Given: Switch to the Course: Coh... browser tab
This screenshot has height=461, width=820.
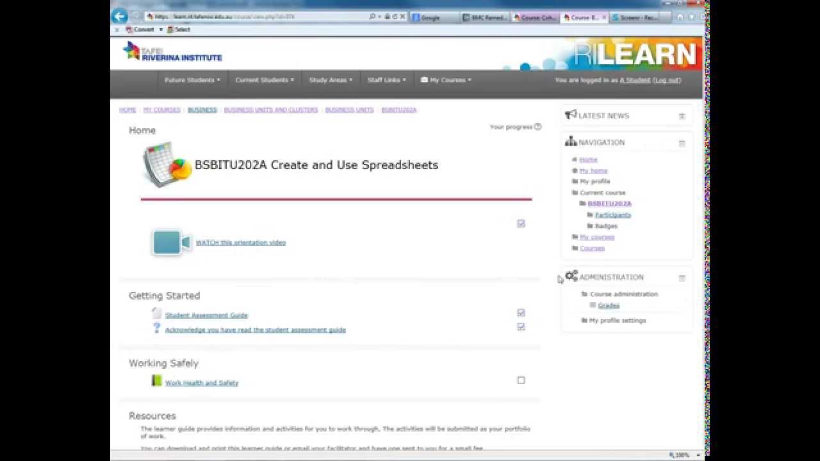Looking at the screenshot, I should (x=535, y=17).
